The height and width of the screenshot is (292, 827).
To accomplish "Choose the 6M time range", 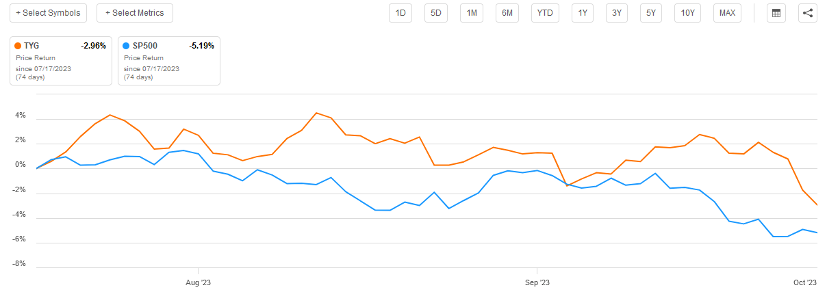I will point(507,13).
